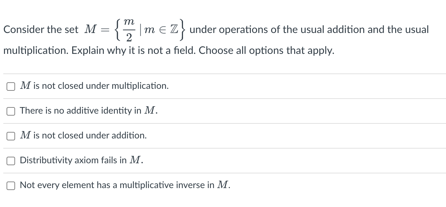Click the multiplicative inverse answer text
The height and width of the screenshot is (207, 446).
point(125,185)
